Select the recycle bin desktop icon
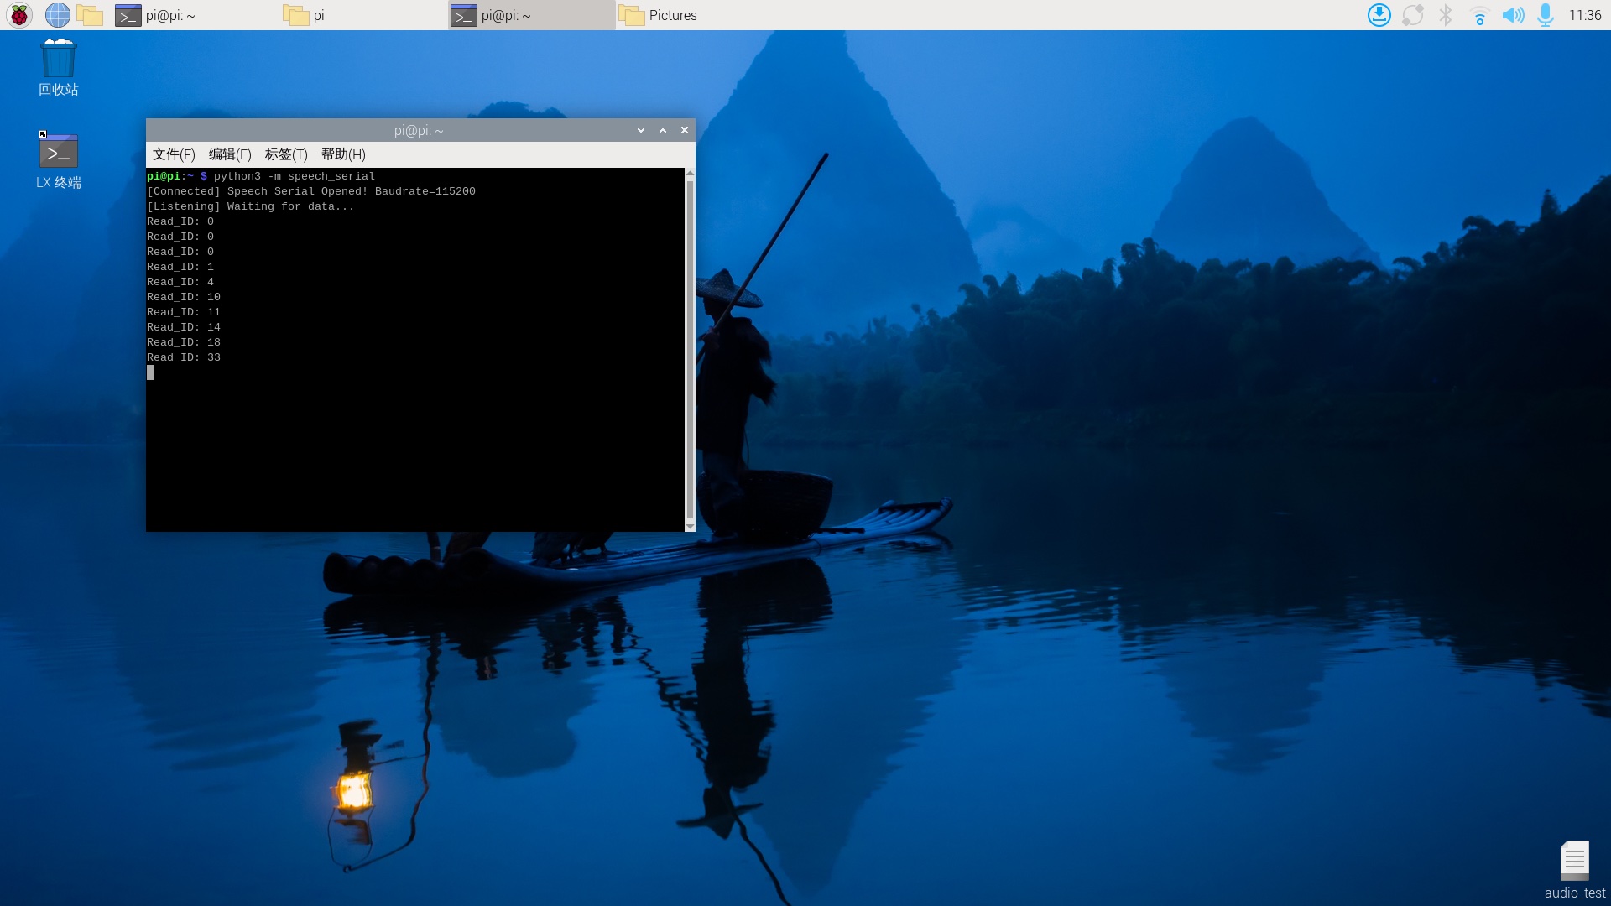This screenshot has width=1611, height=906. click(x=59, y=68)
